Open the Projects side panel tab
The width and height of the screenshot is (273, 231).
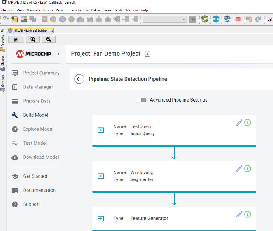pyautogui.click(x=3, y=43)
